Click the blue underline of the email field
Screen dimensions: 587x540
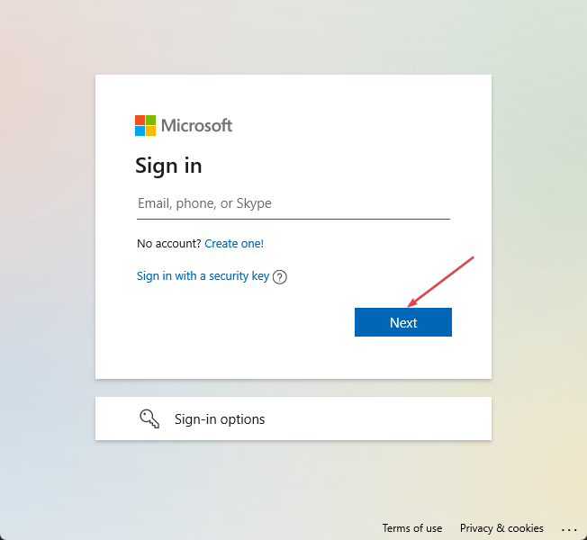tap(293, 219)
